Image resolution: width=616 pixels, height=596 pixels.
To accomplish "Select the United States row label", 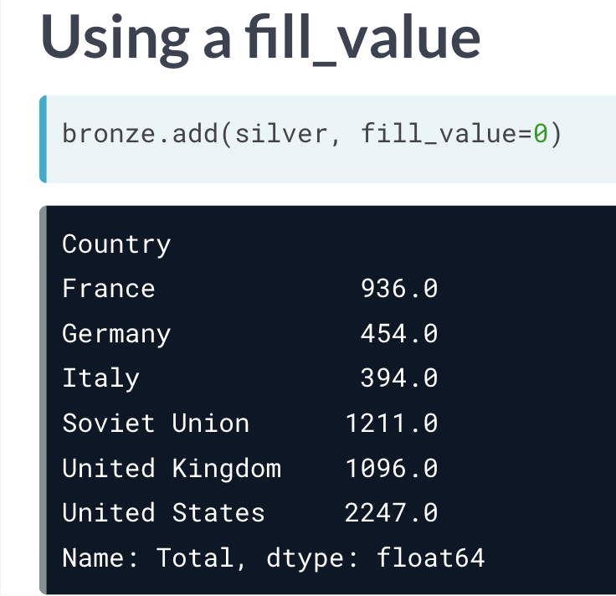I will click(163, 512).
